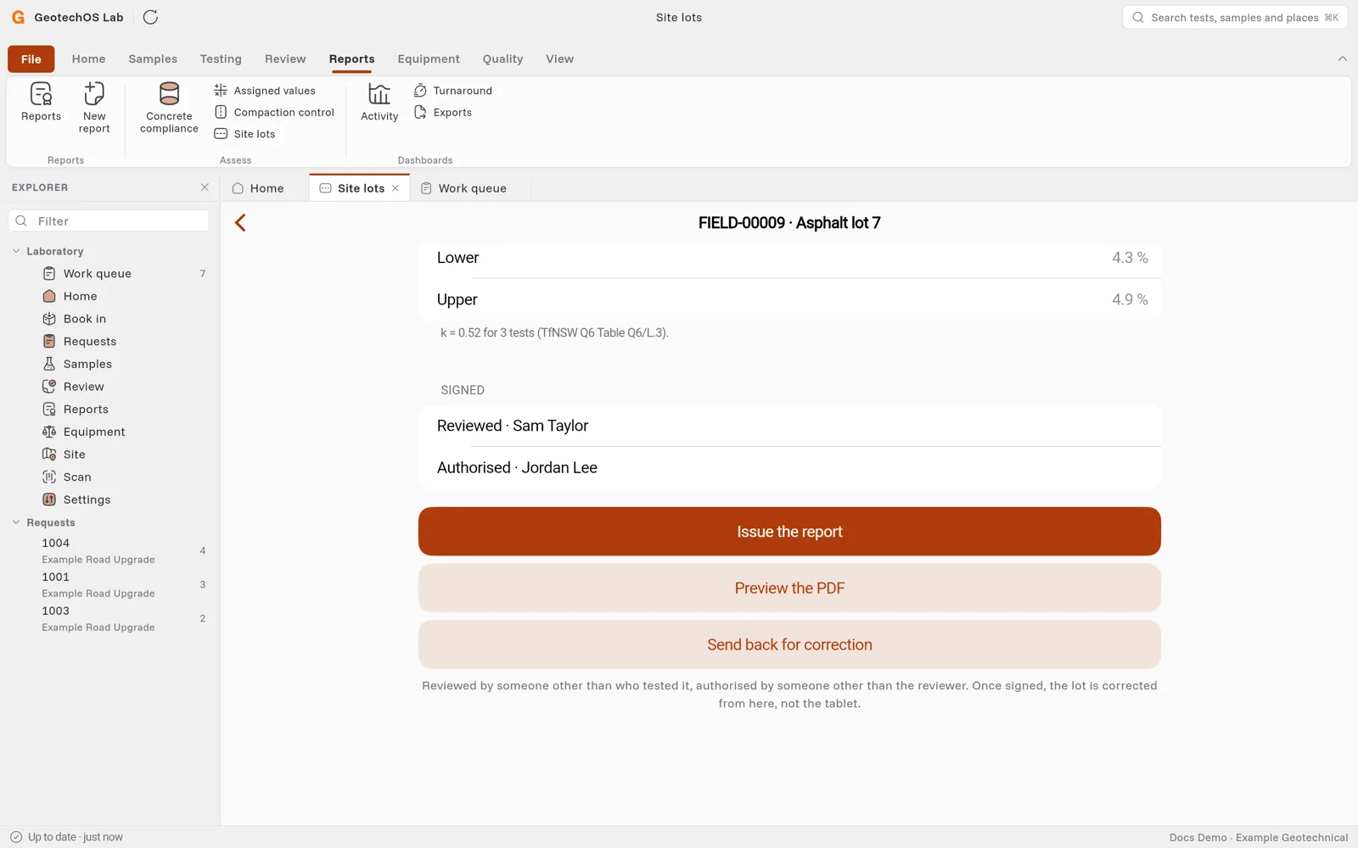The image size is (1358, 848).
Task: Go back using the red arrow
Action: (x=240, y=223)
